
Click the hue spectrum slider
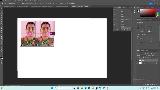[158, 13]
